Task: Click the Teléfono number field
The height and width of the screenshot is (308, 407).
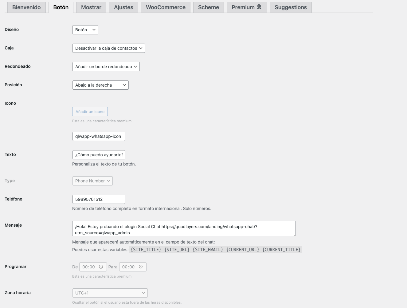Action: [x=99, y=199]
